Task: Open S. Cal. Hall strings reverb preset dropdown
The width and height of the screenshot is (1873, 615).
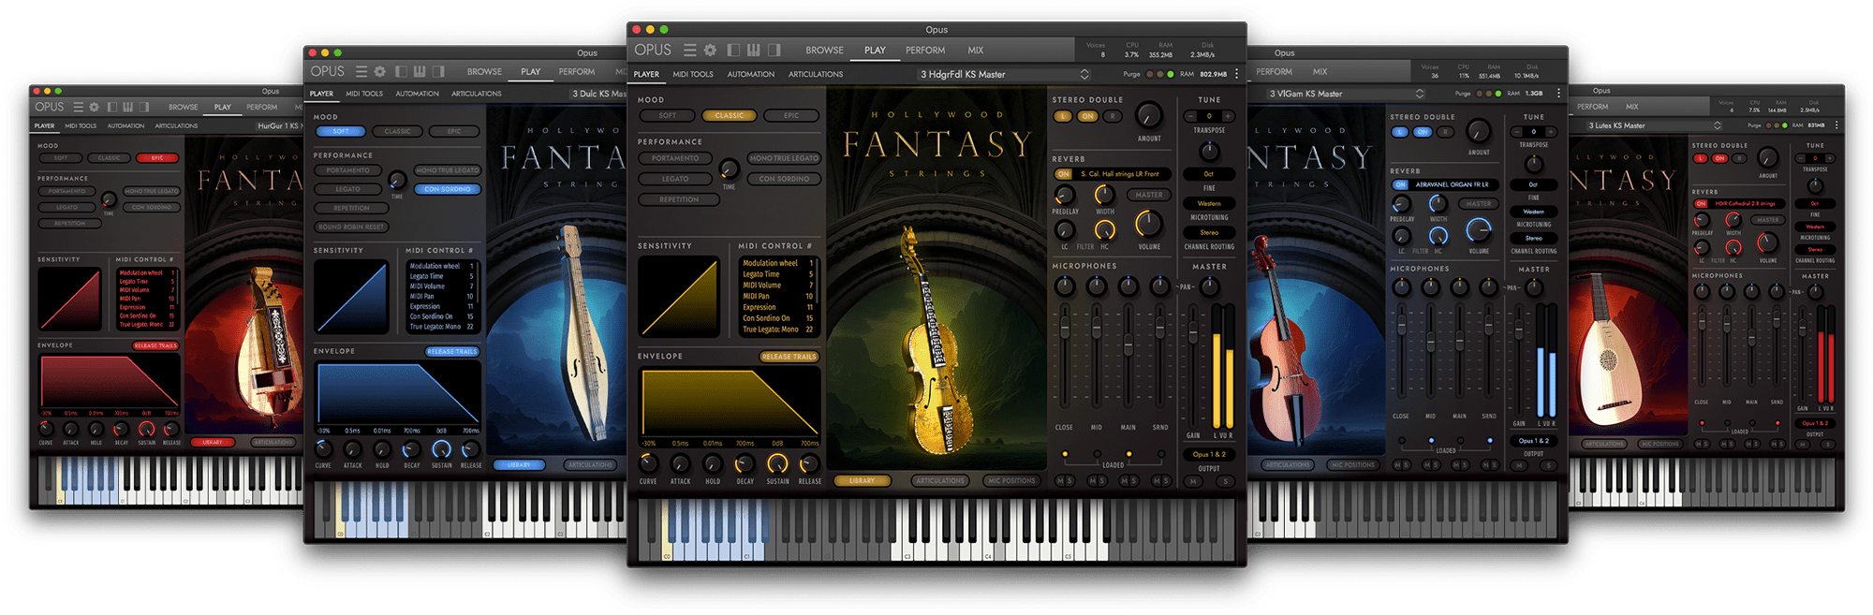Action: click(x=1120, y=174)
